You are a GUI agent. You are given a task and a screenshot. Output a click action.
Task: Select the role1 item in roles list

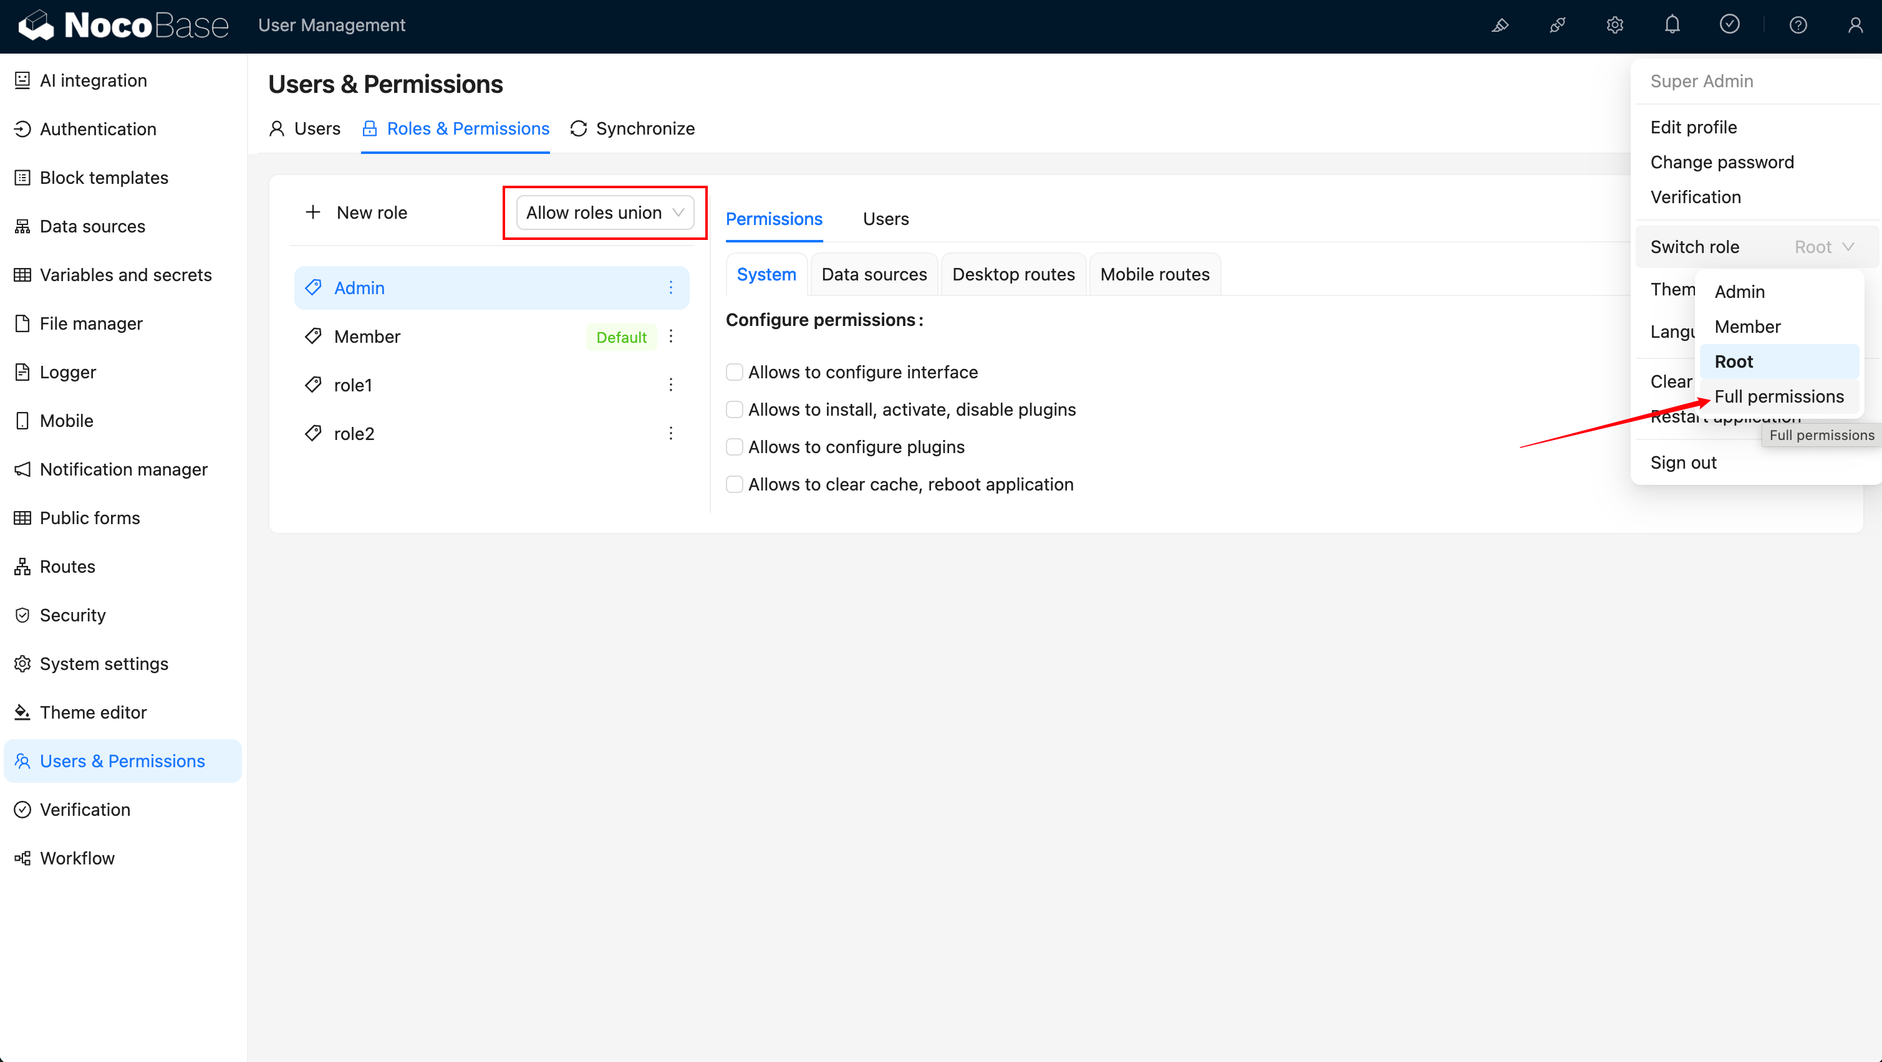pyautogui.click(x=354, y=385)
